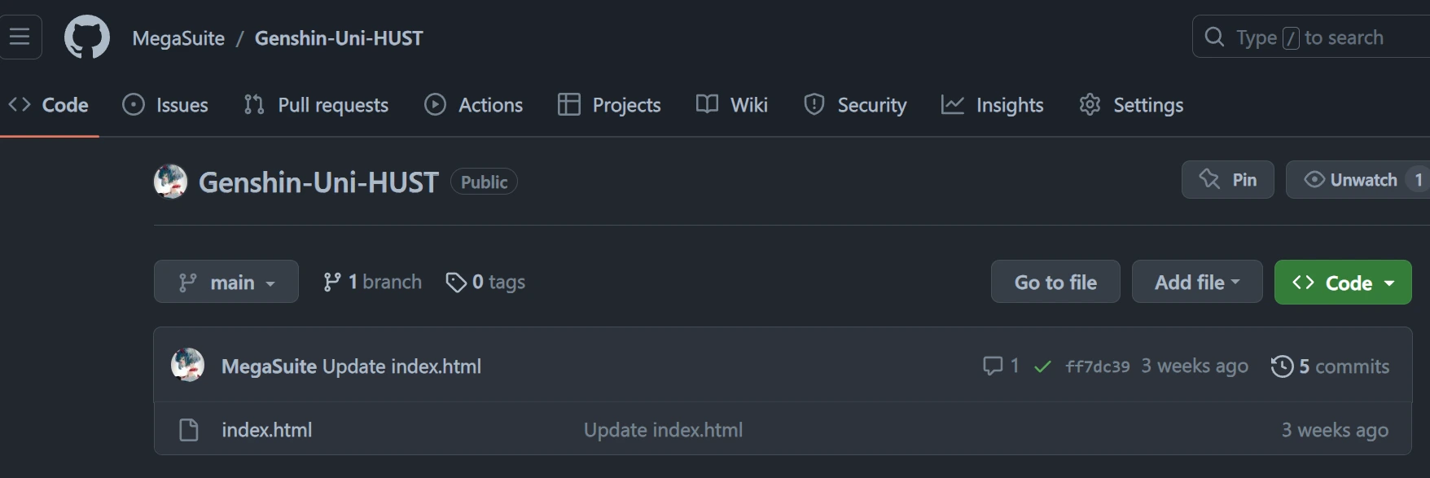This screenshot has width=1430, height=478.
Task: Click the green commit status checkmark
Action: (1042, 367)
